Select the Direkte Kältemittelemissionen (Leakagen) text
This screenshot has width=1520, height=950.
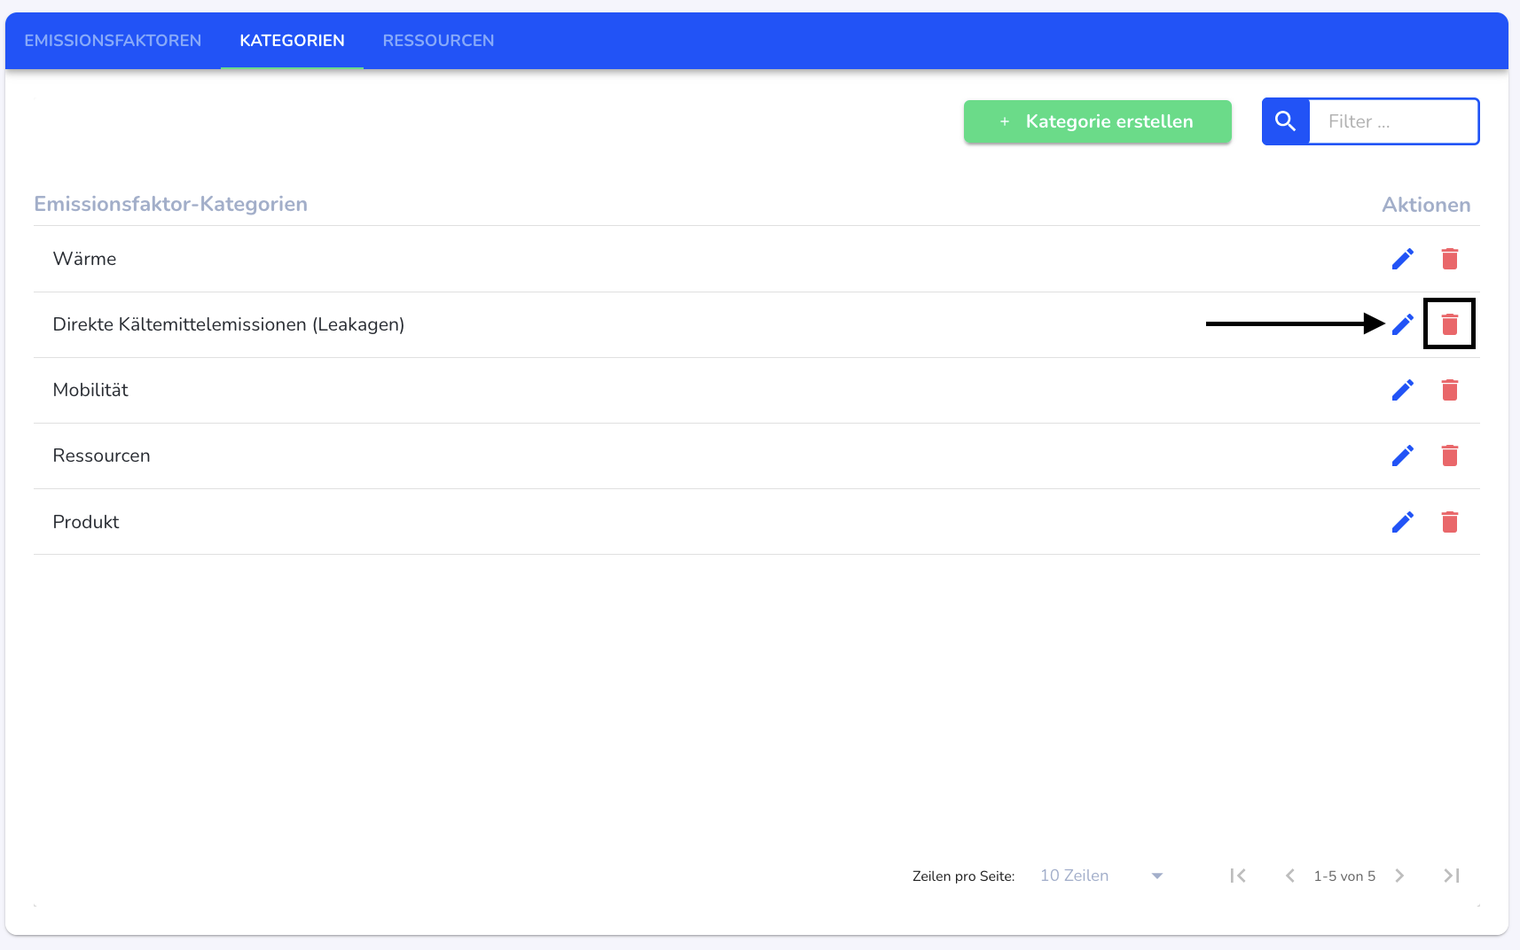point(229,324)
